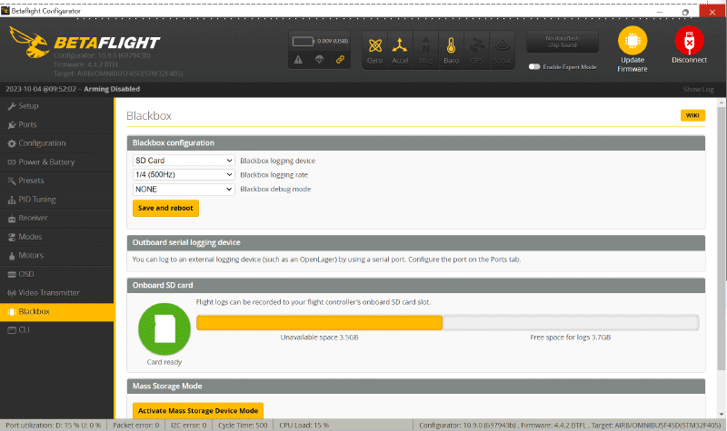Click the Gyro sensor icon
The height and width of the screenshot is (431, 727).
tap(373, 47)
